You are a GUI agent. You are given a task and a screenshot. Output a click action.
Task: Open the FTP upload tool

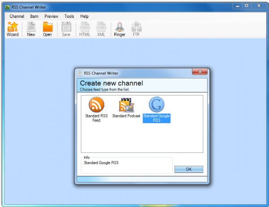136,29
